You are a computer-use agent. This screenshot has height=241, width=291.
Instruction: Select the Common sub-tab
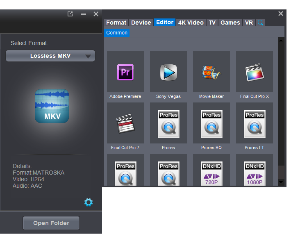click(x=117, y=33)
